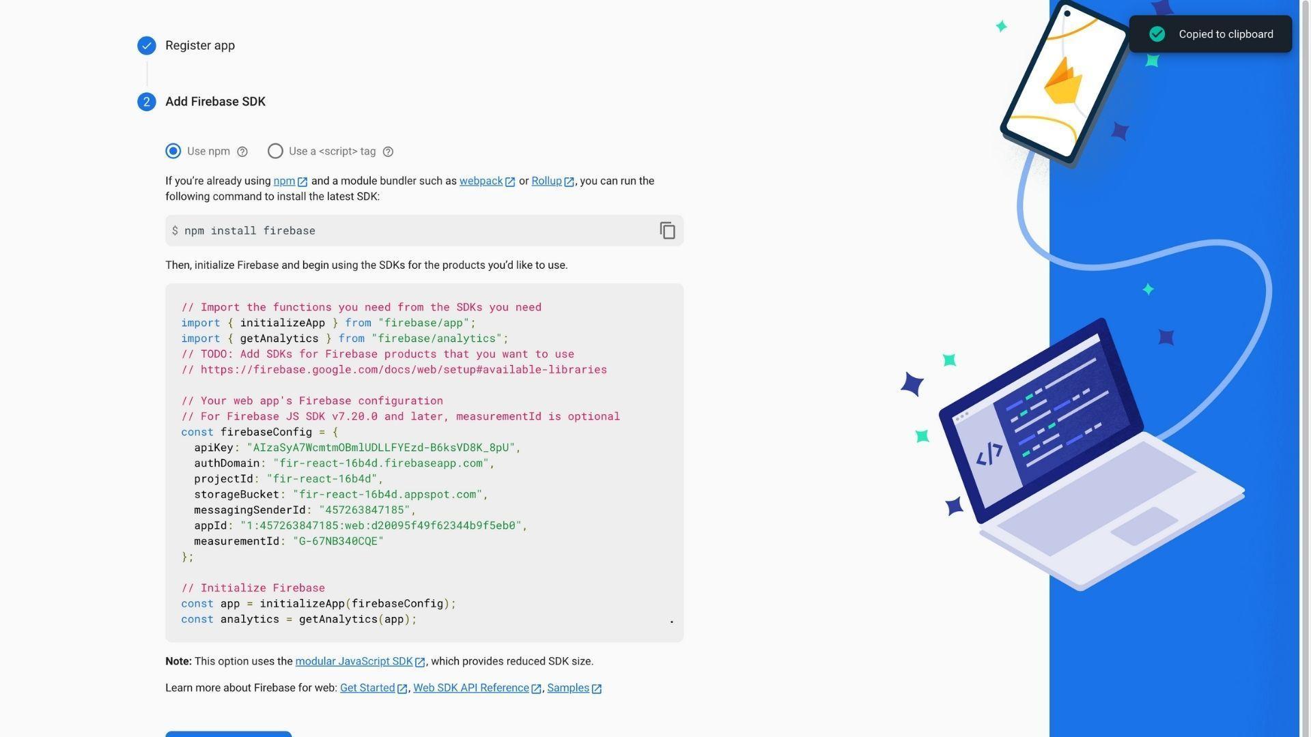
Task: Select the Use npm radio button
Action: click(173, 151)
